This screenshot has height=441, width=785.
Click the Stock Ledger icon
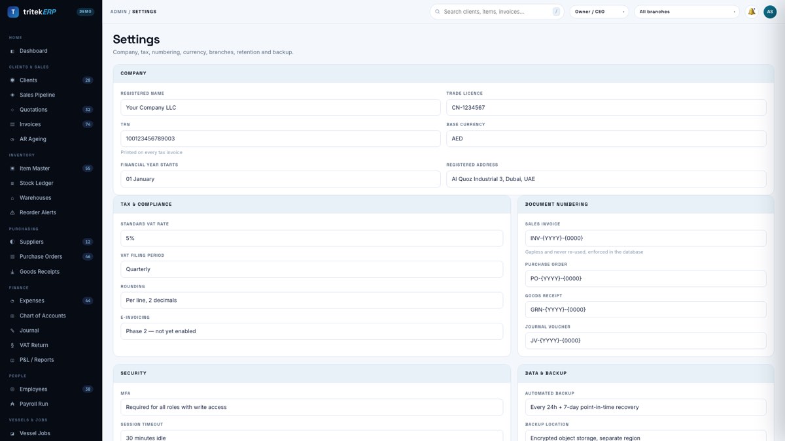[x=12, y=183]
